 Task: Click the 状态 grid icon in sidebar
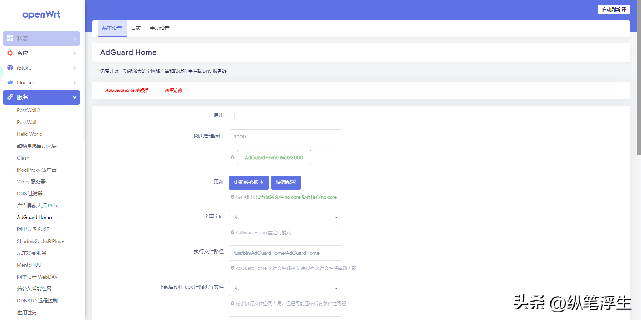pyautogui.click(x=10, y=38)
